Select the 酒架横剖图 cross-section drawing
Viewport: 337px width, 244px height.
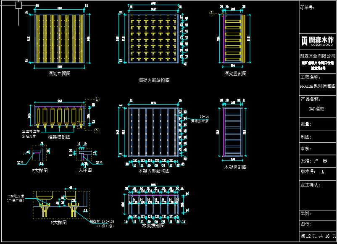(x=59, y=115)
